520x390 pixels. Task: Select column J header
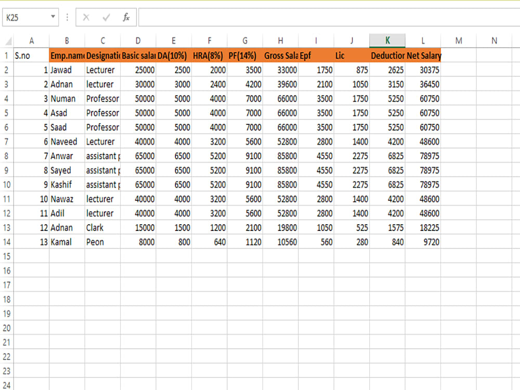(x=352, y=41)
